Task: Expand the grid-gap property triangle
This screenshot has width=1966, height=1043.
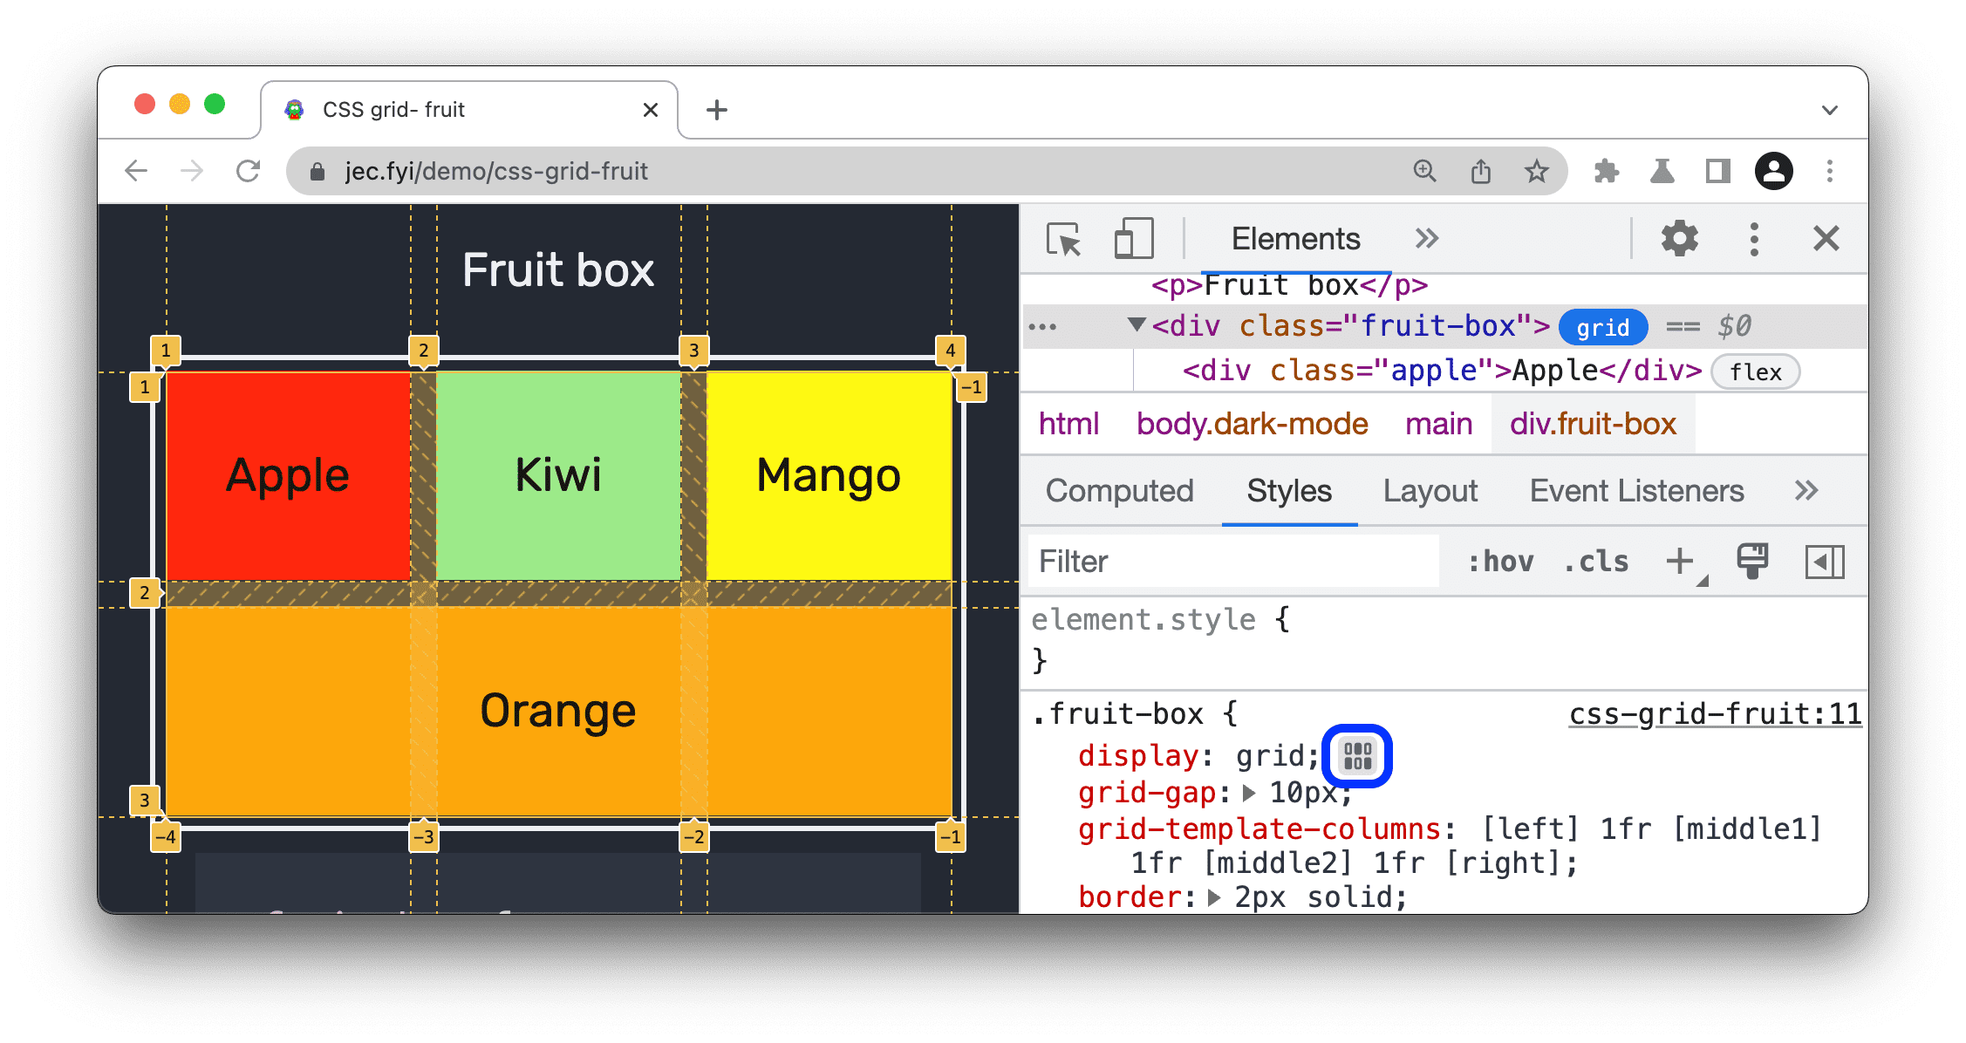Action: pos(1242,800)
